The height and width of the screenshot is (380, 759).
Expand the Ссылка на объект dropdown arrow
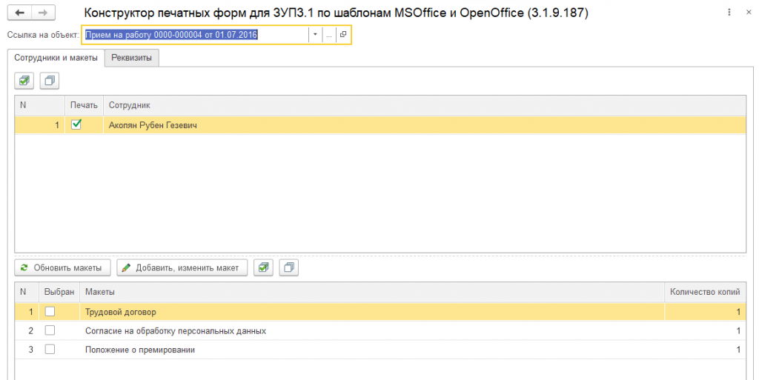tap(315, 35)
